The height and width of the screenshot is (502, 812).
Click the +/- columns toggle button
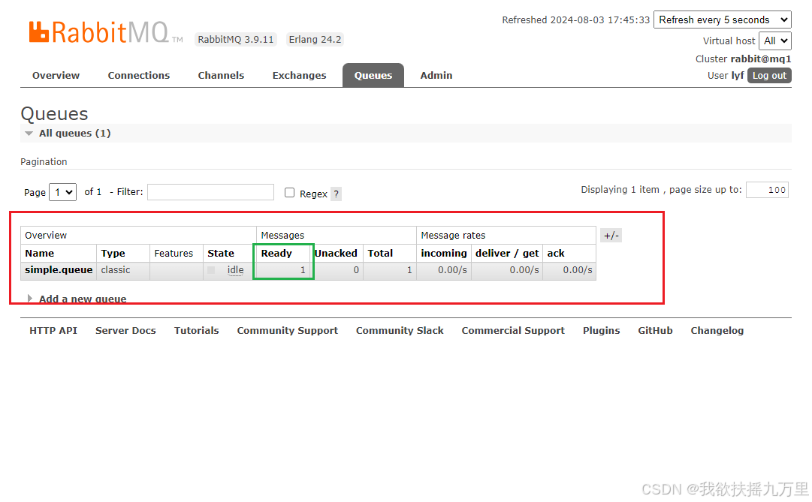coord(611,236)
